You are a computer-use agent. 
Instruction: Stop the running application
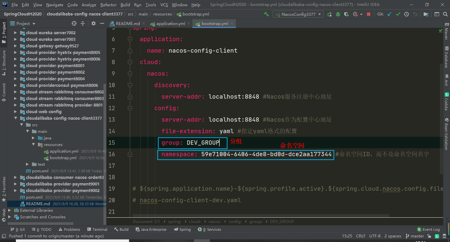point(369,14)
